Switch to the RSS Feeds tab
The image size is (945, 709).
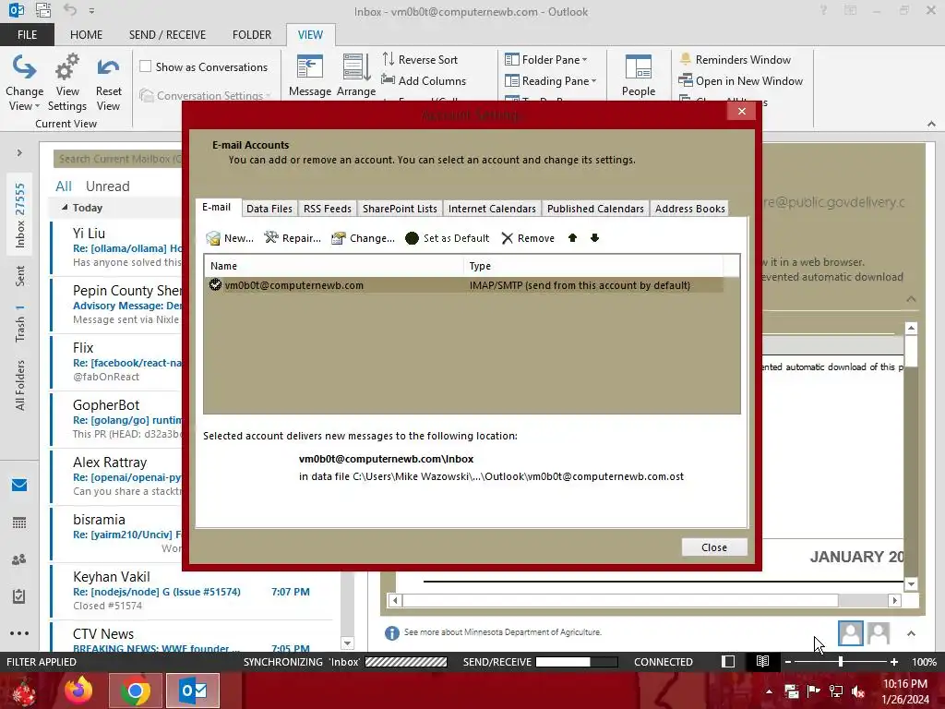coord(328,209)
